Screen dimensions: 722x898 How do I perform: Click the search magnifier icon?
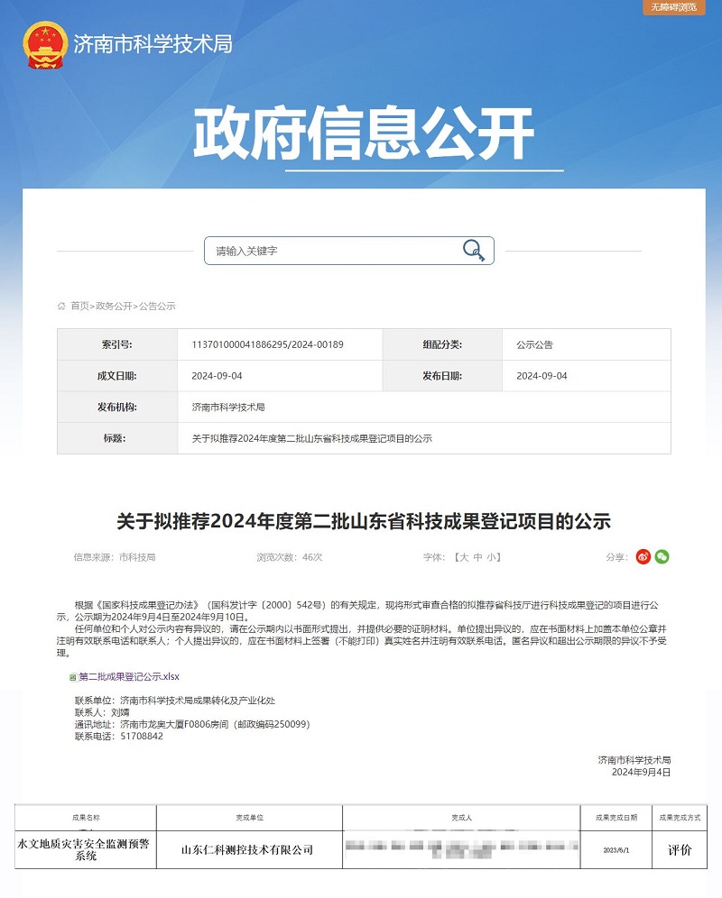pos(474,251)
